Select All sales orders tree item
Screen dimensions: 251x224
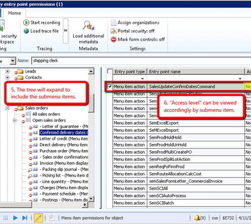(x=46, y=114)
